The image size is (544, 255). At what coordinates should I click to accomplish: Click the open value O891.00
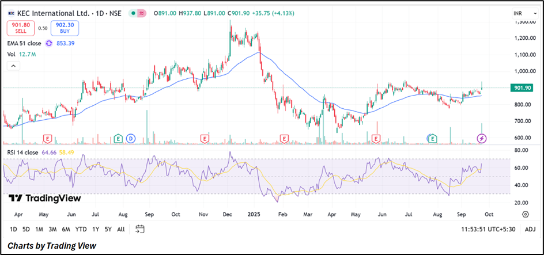click(x=165, y=13)
